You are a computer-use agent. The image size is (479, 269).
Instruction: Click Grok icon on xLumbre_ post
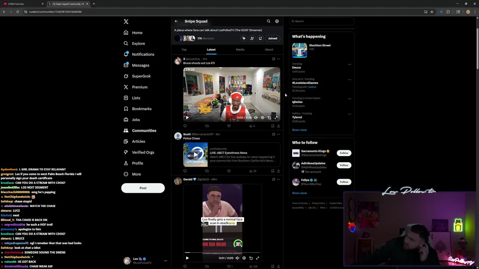click(x=274, y=59)
